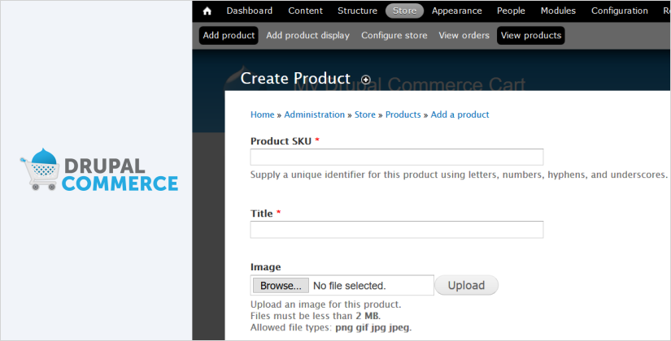
Task: Click the Add product shortcut
Action: [229, 36]
